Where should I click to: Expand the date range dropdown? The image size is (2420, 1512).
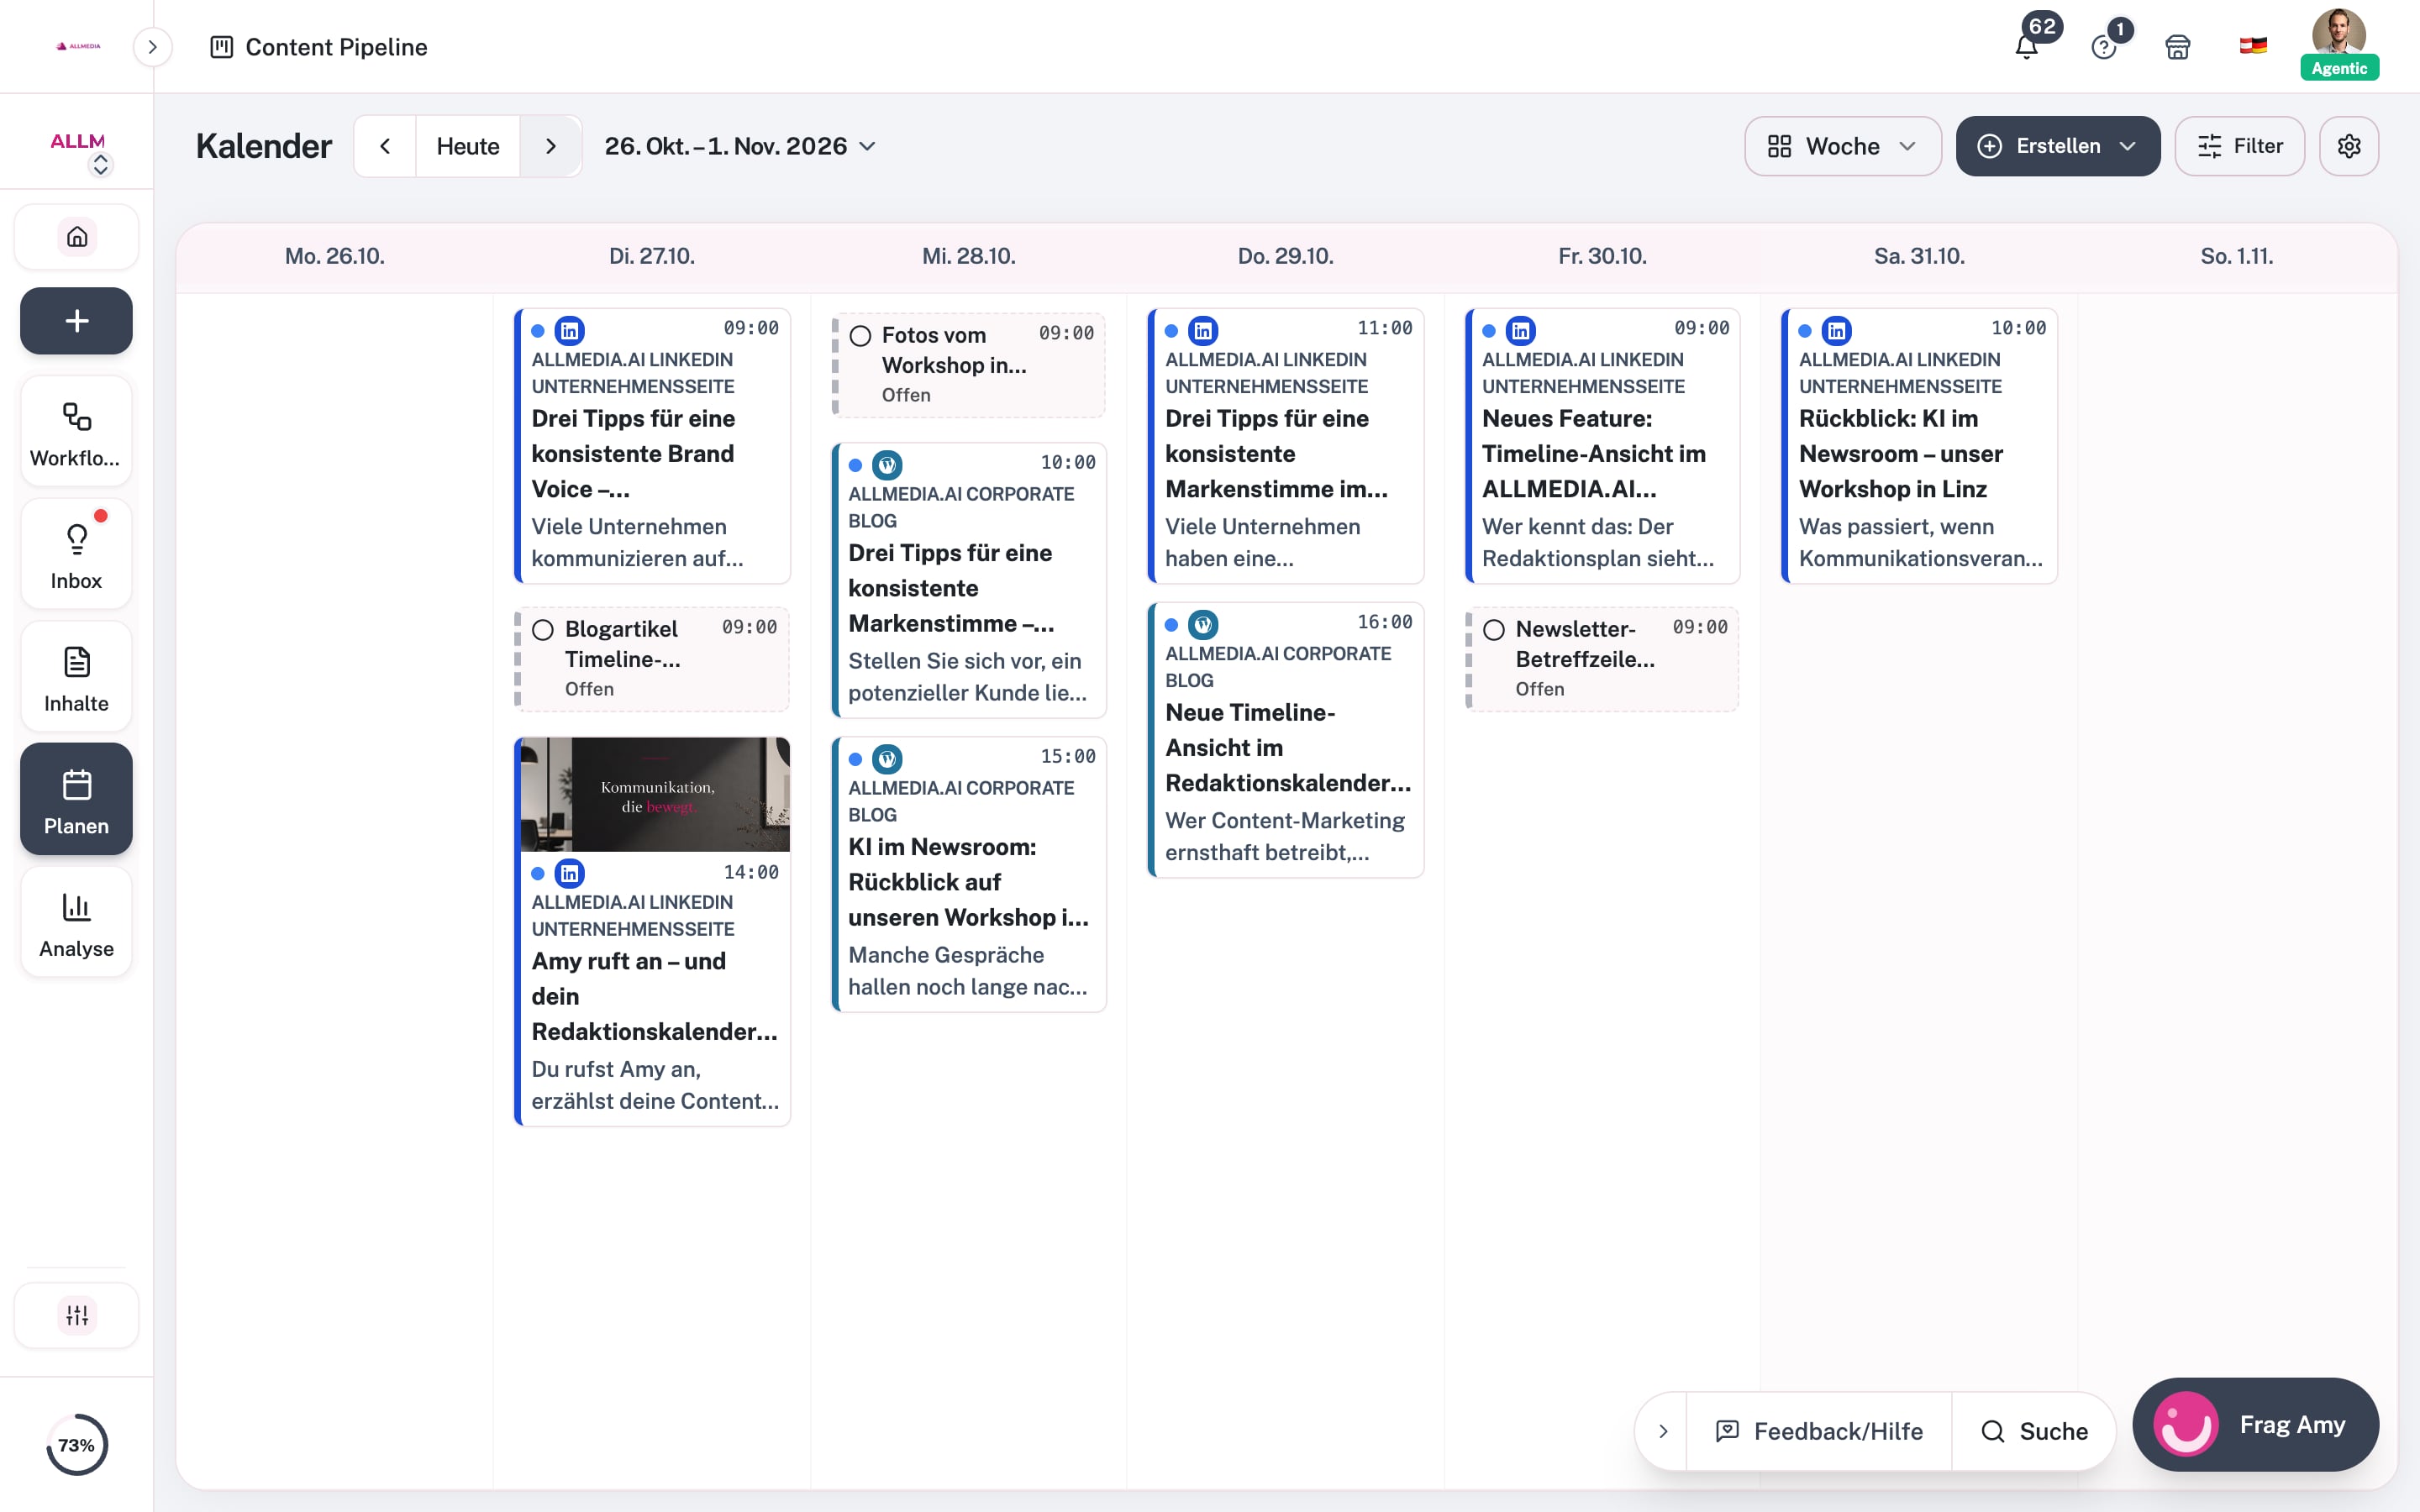tap(740, 146)
